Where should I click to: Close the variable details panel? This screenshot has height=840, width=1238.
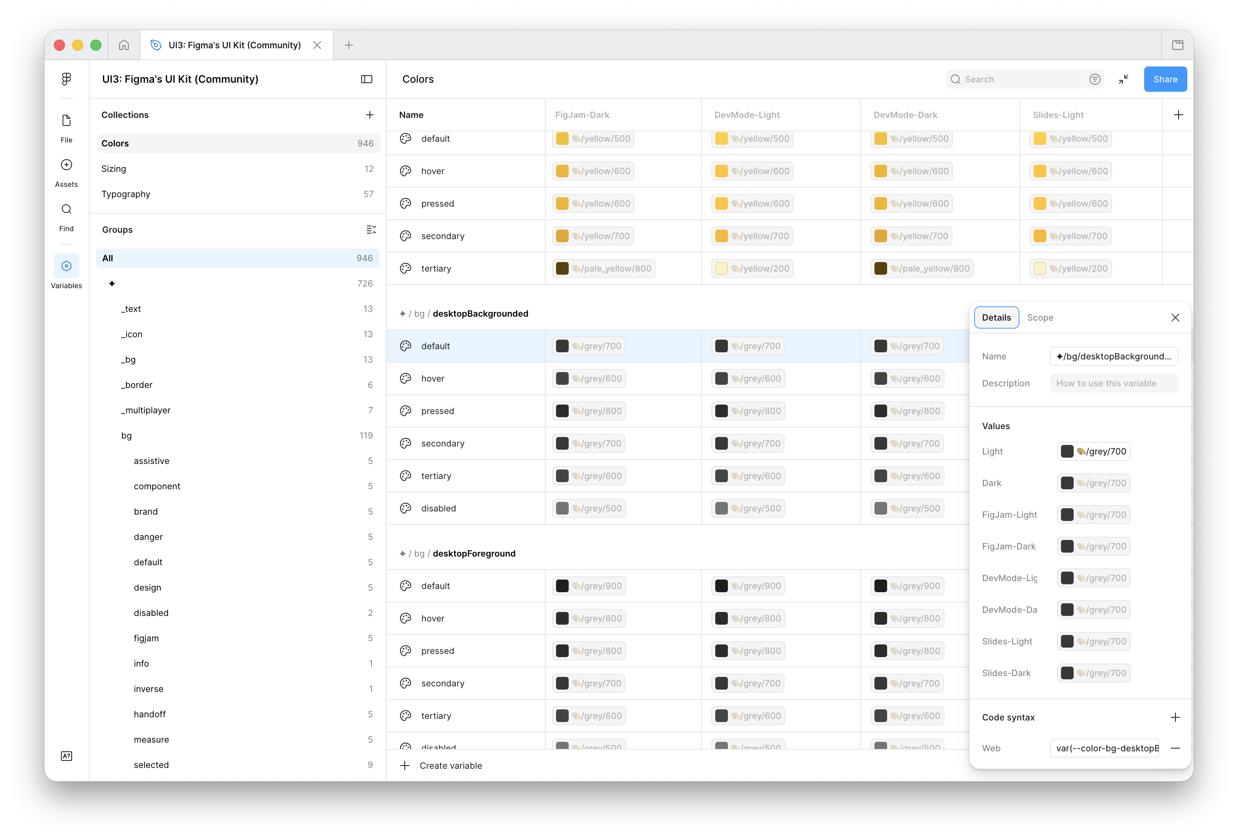[1175, 318]
